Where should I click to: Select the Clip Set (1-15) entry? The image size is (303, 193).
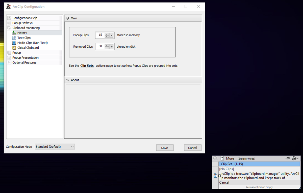point(259,164)
